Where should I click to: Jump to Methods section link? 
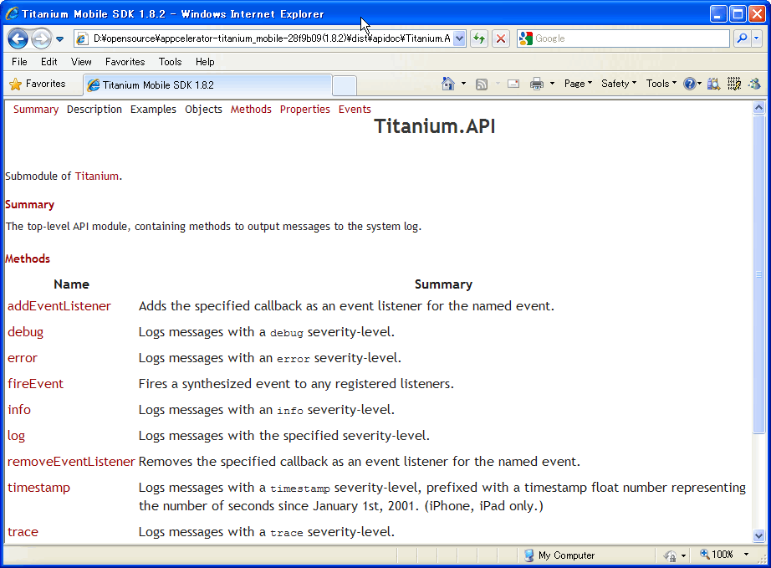pyautogui.click(x=251, y=110)
